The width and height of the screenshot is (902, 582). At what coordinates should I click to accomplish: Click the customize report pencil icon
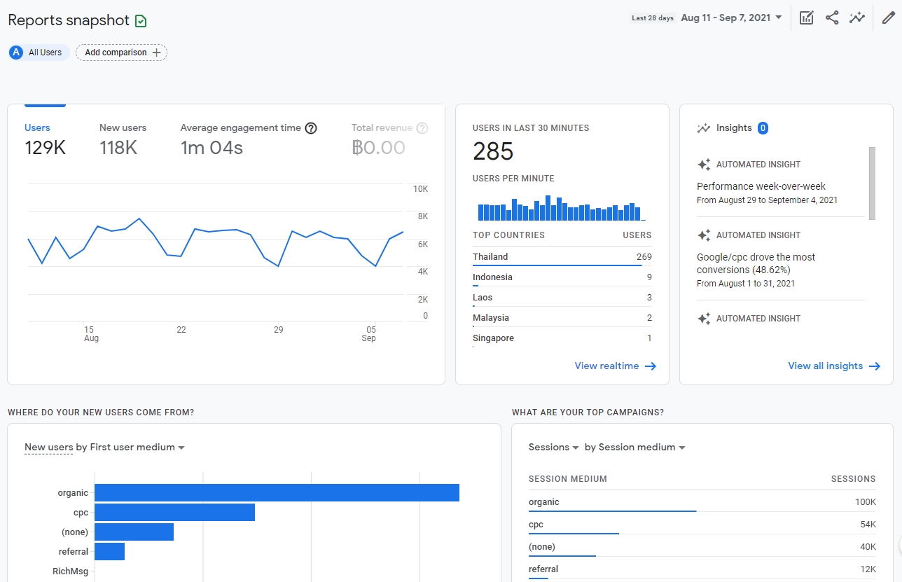click(x=888, y=18)
